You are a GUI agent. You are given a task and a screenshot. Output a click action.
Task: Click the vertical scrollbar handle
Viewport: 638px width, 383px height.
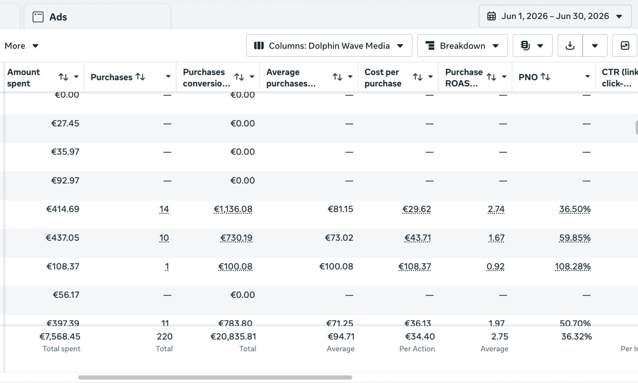[x=637, y=128]
